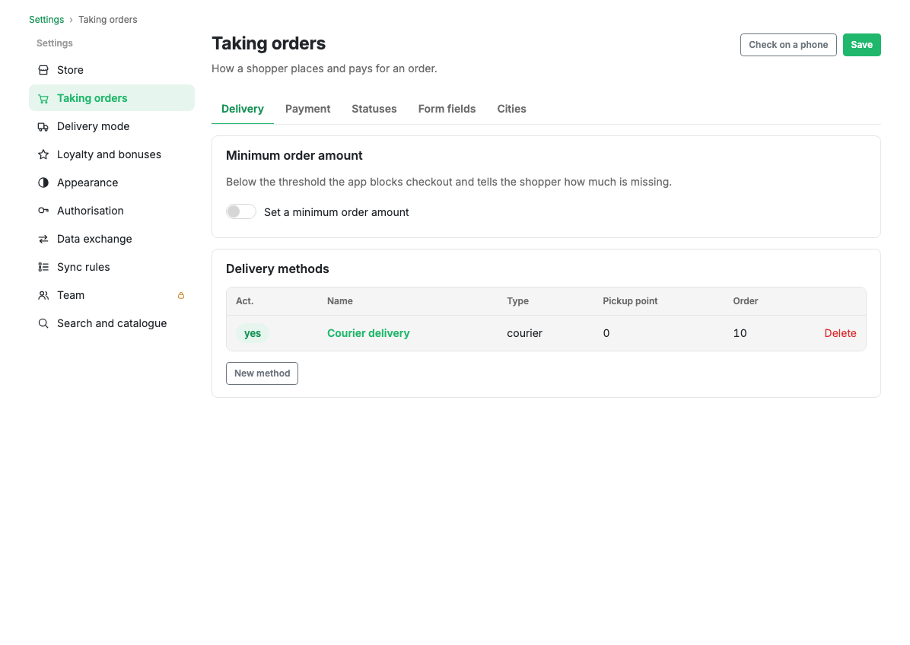This screenshot has width=910, height=645.
Task: Switch to the Delivery tab
Action: 243,109
